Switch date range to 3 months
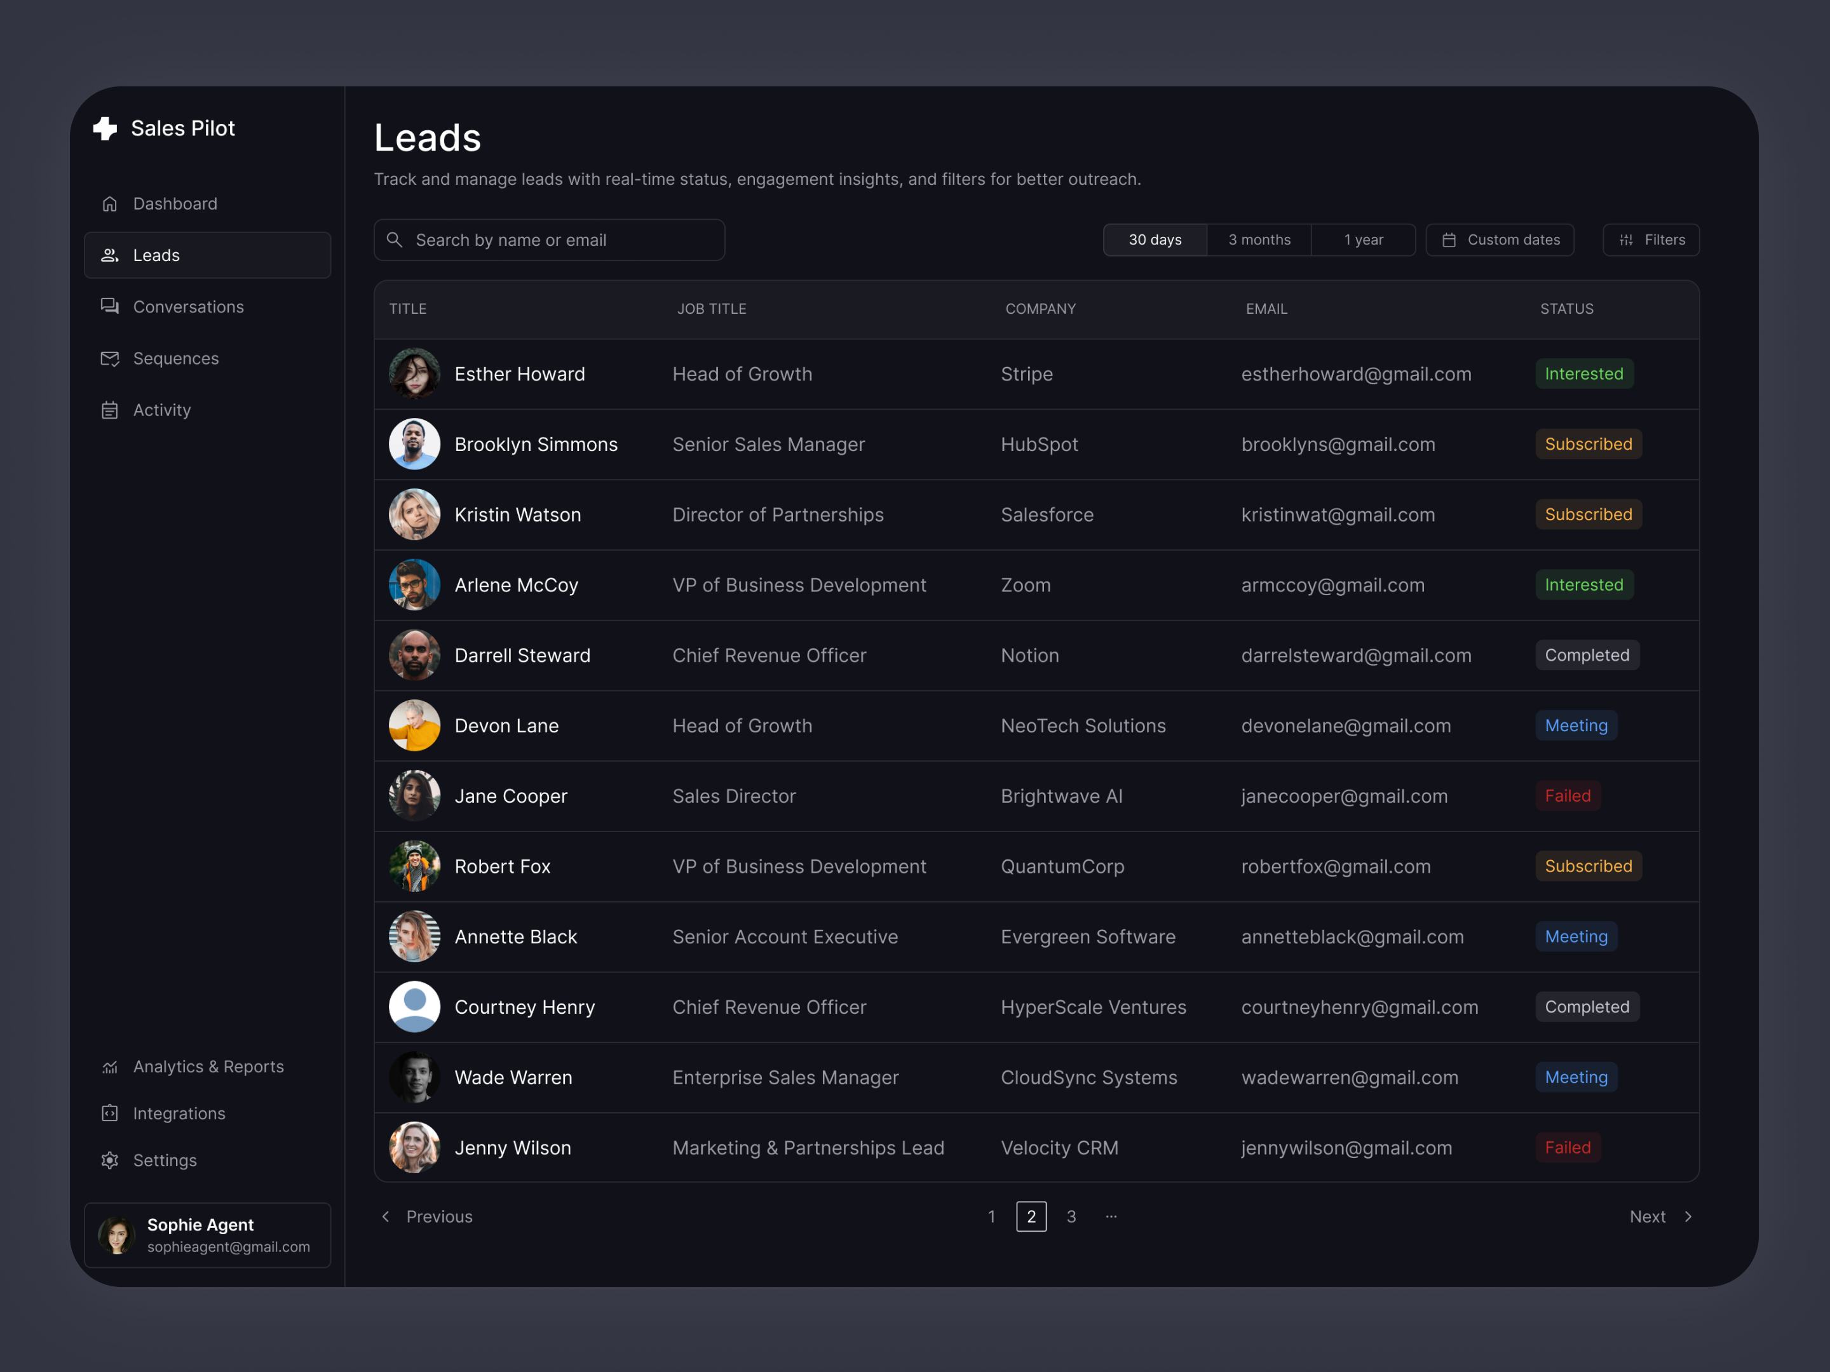The image size is (1830, 1372). [x=1259, y=240]
